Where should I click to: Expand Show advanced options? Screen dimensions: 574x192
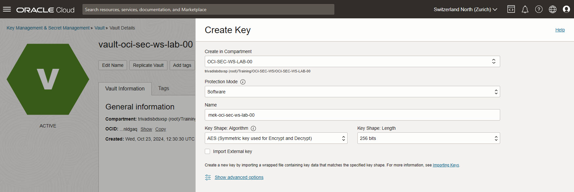tap(239, 177)
